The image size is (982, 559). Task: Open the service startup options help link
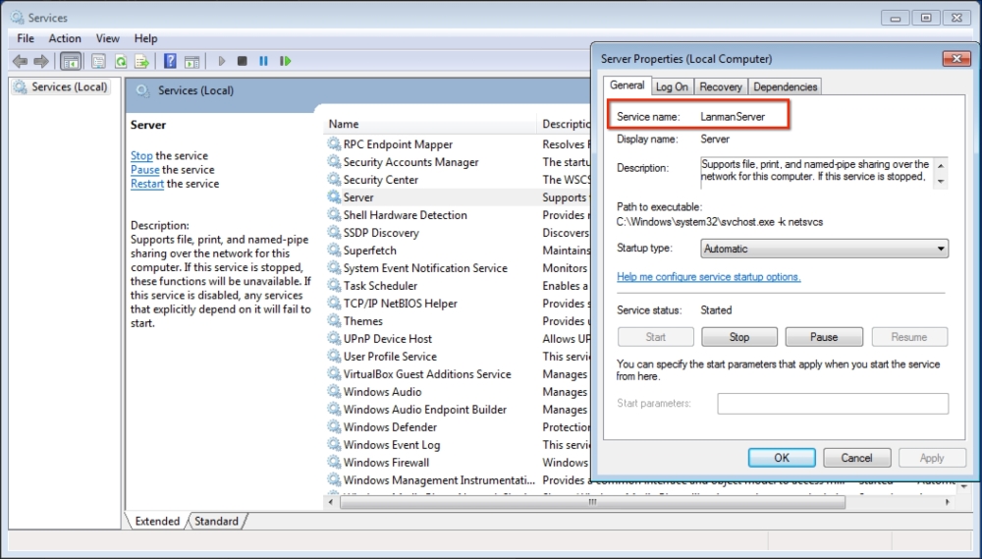pyautogui.click(x=708, y=277)
